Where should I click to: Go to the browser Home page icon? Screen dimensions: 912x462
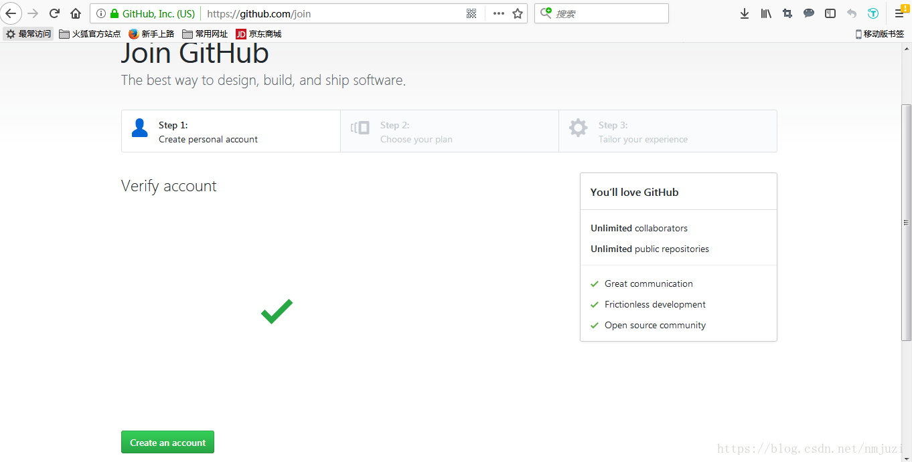[x=76, y=13]
